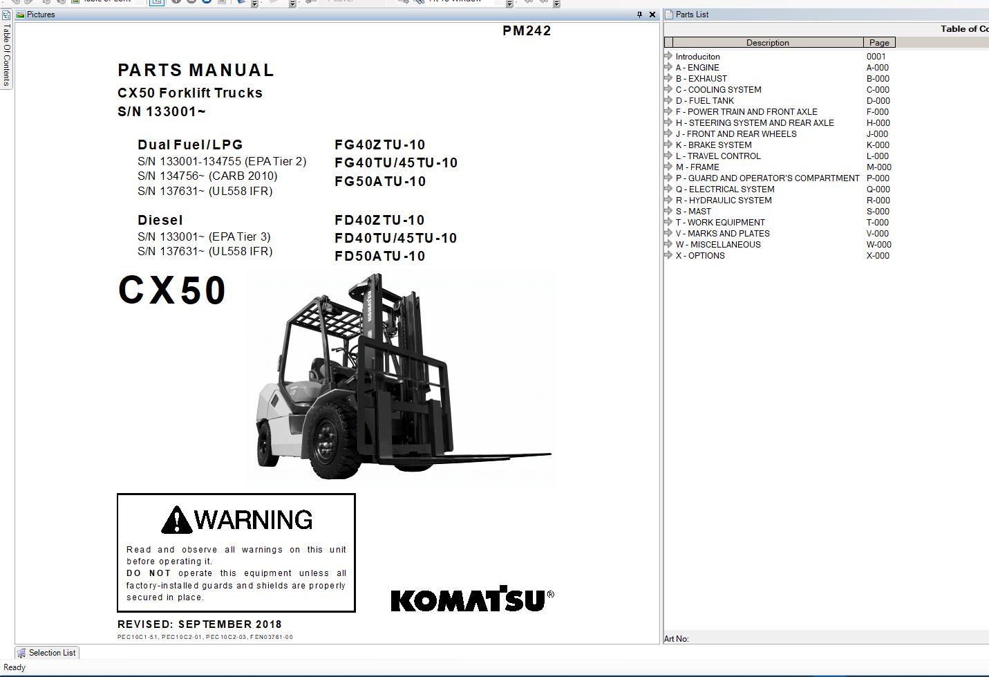Open the T - WORK EQUIPMENT section
The width and height of the screenshot is (989, 677).
720,223
